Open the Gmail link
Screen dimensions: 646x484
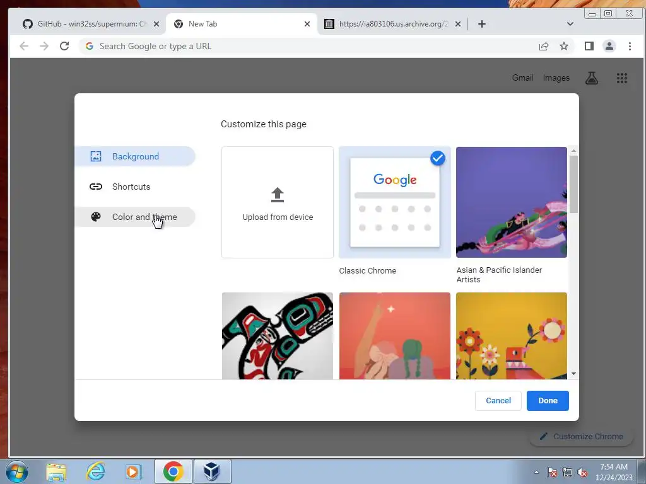point(522,78)
